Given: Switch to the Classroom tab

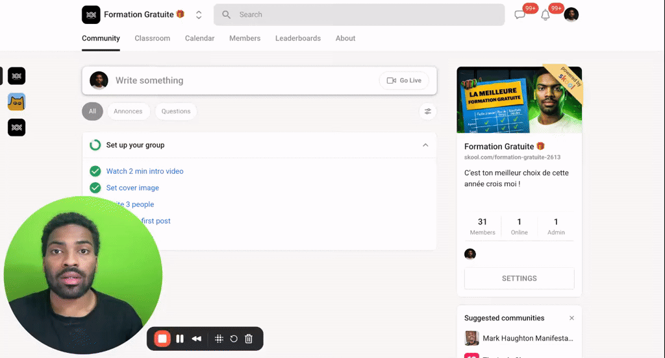Looking at the screenshot, I should click(x=152, y=38).
